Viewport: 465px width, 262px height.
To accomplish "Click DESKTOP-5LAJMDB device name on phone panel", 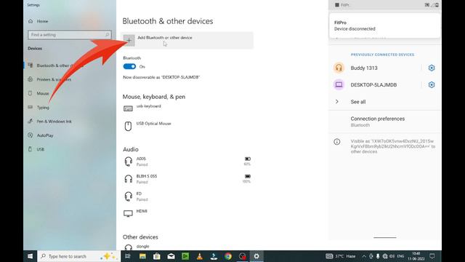I will 373,85.
